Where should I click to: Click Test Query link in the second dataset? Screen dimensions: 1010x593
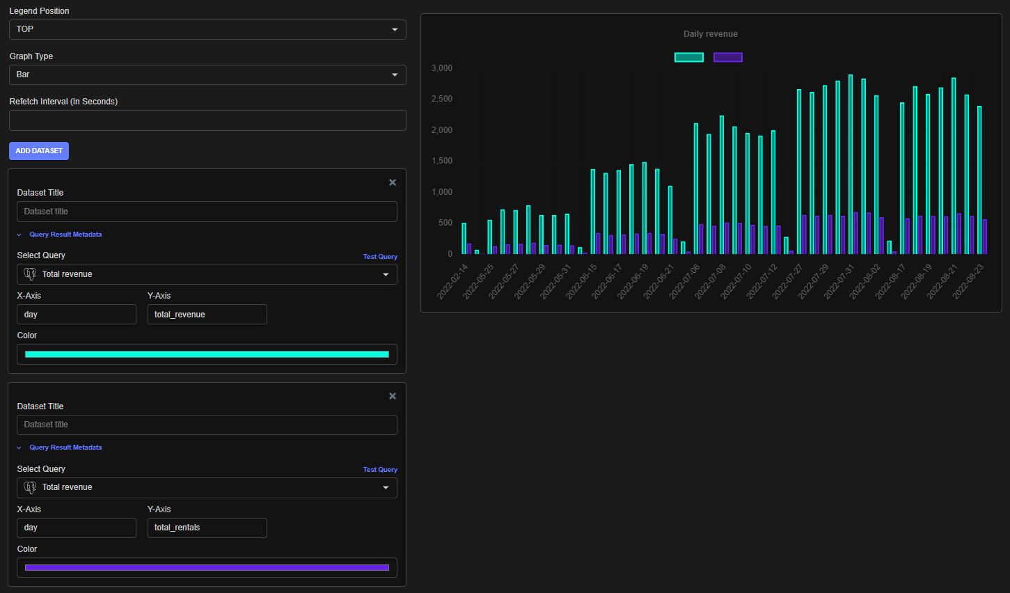[380, 470]
